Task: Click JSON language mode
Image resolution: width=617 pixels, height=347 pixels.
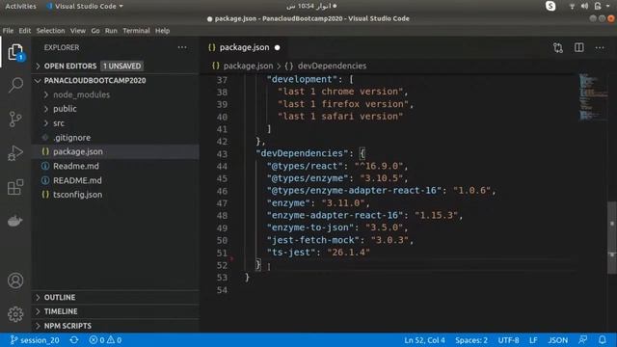Action: (558, 340)
